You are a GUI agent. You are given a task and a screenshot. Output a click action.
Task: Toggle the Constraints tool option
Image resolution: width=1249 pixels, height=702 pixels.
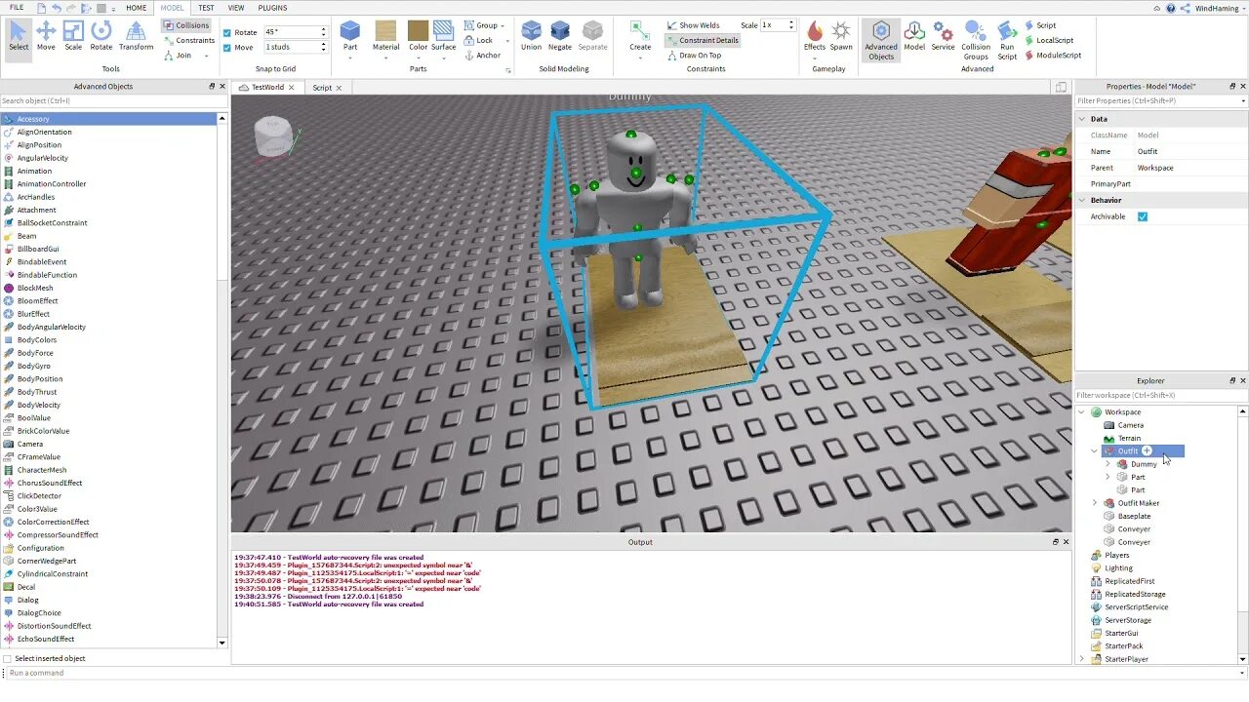(x=188, y=40)
